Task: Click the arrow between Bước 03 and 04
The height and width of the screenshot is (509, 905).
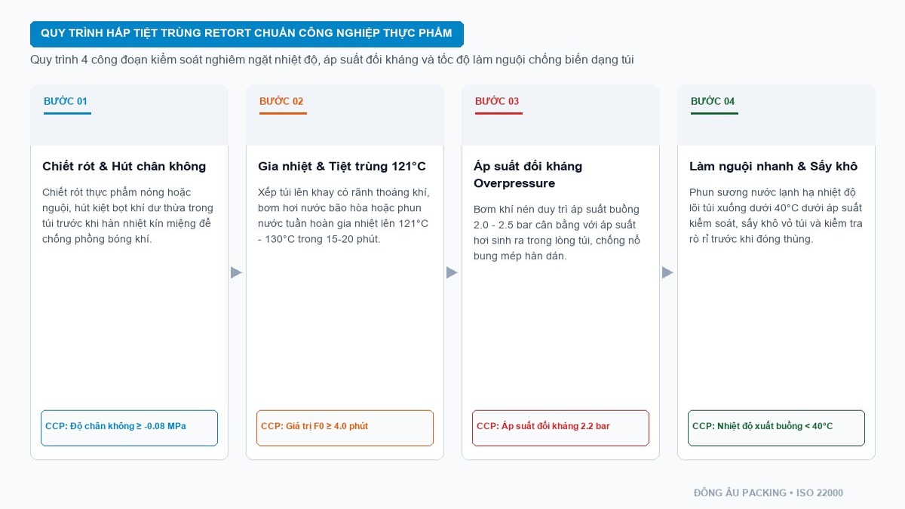Action: [668, 272]
